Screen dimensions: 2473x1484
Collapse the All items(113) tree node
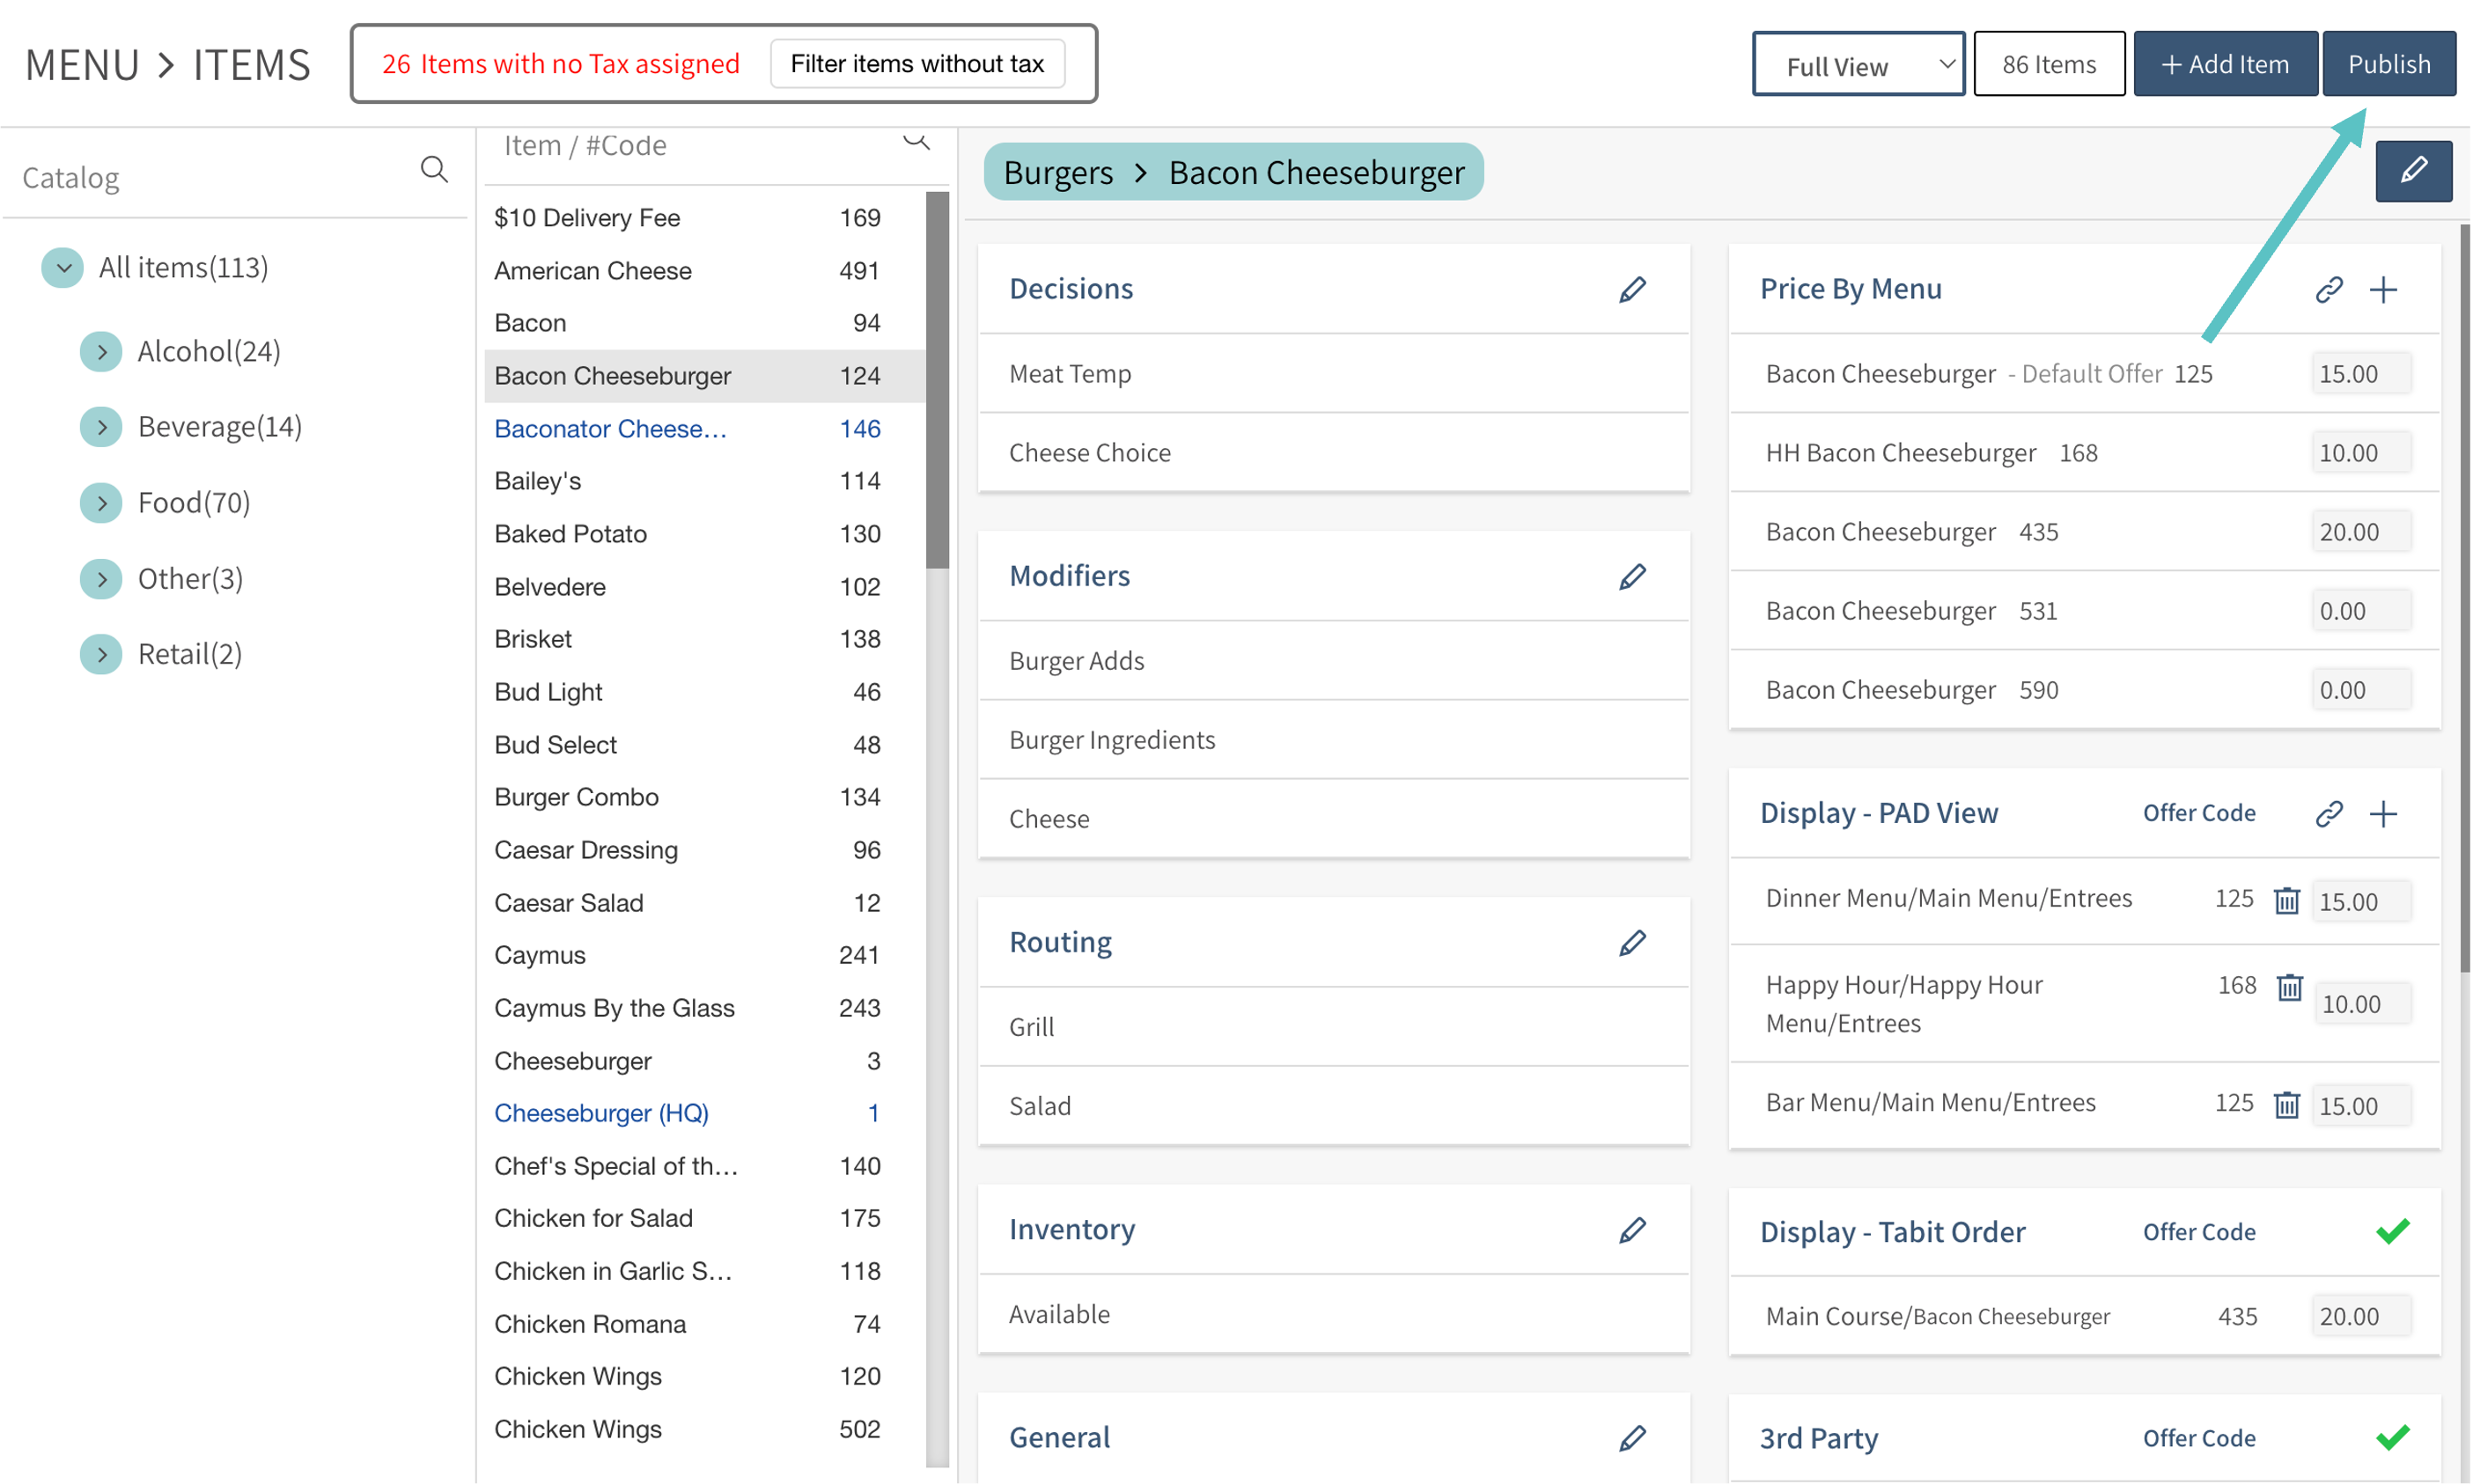(63, 268)
